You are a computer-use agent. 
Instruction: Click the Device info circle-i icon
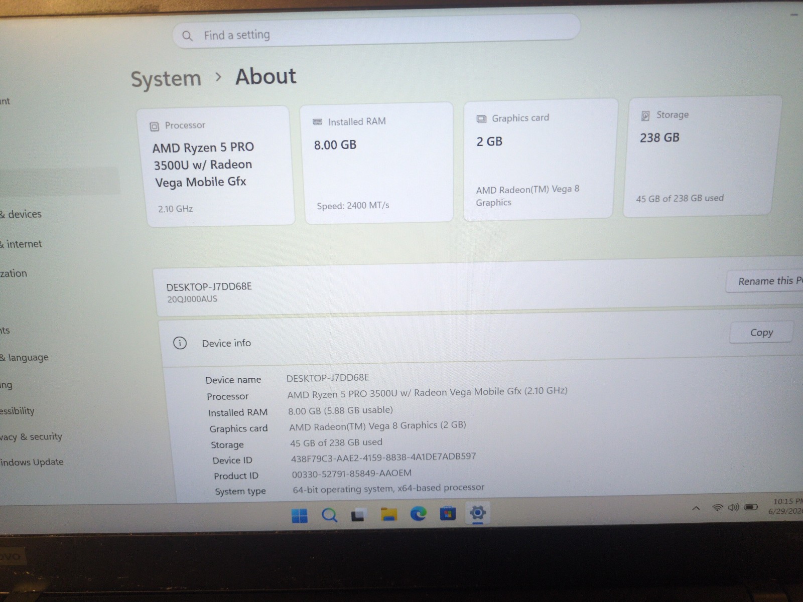click(x=180, y=343)
